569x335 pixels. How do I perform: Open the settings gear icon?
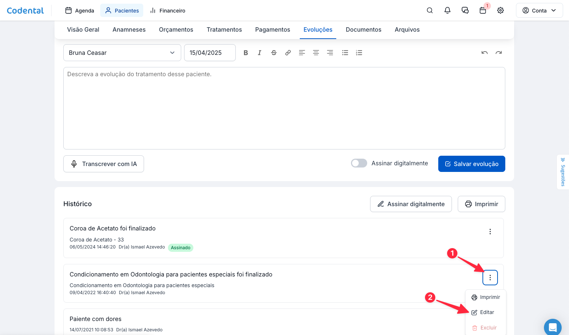(x=500, y=10)
